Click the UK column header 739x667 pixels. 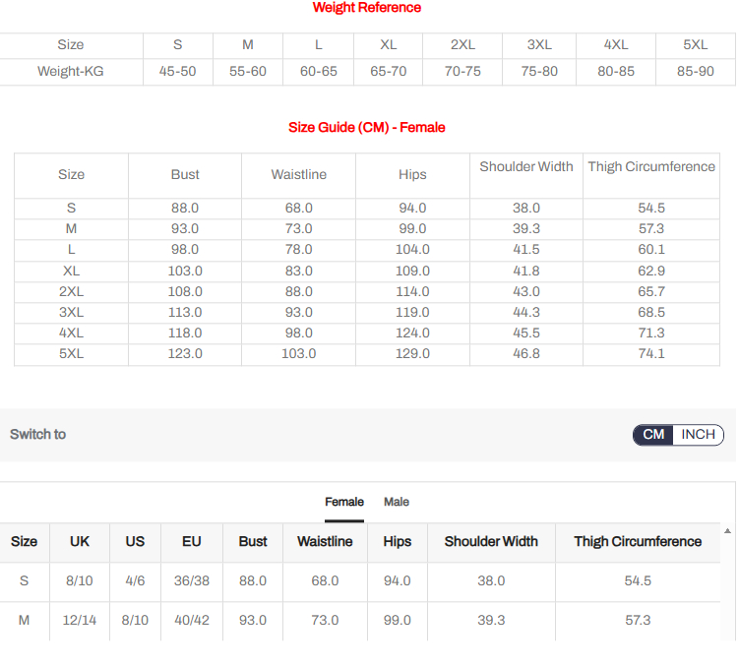coord(80,542)
